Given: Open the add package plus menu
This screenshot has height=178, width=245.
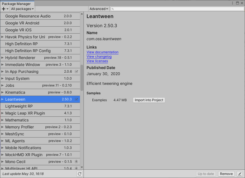Looking at the screenshot, I should click(x=4, y=9).
